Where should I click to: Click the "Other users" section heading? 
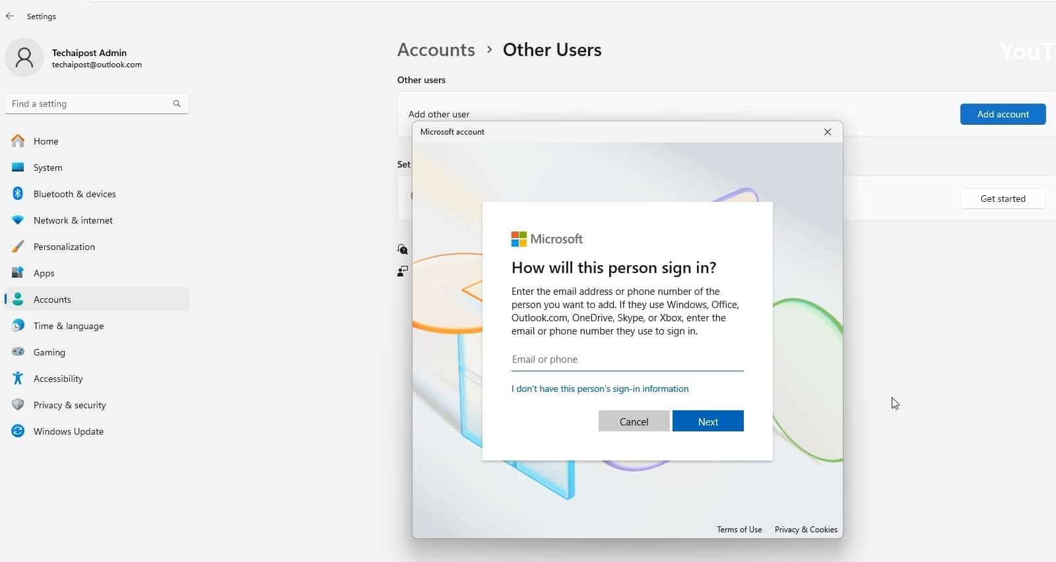pyautogui.click(x=421, y=80)
